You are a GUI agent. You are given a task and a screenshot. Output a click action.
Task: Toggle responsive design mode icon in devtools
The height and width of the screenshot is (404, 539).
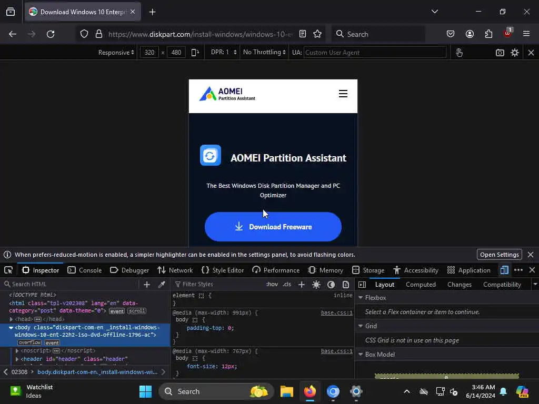(504, 270)
